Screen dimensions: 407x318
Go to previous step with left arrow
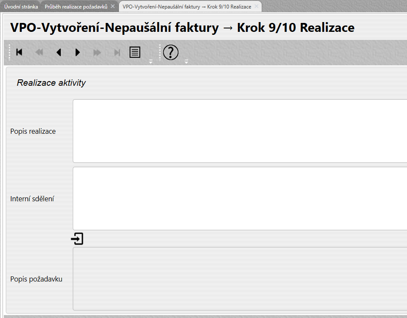tap(59, 52)
